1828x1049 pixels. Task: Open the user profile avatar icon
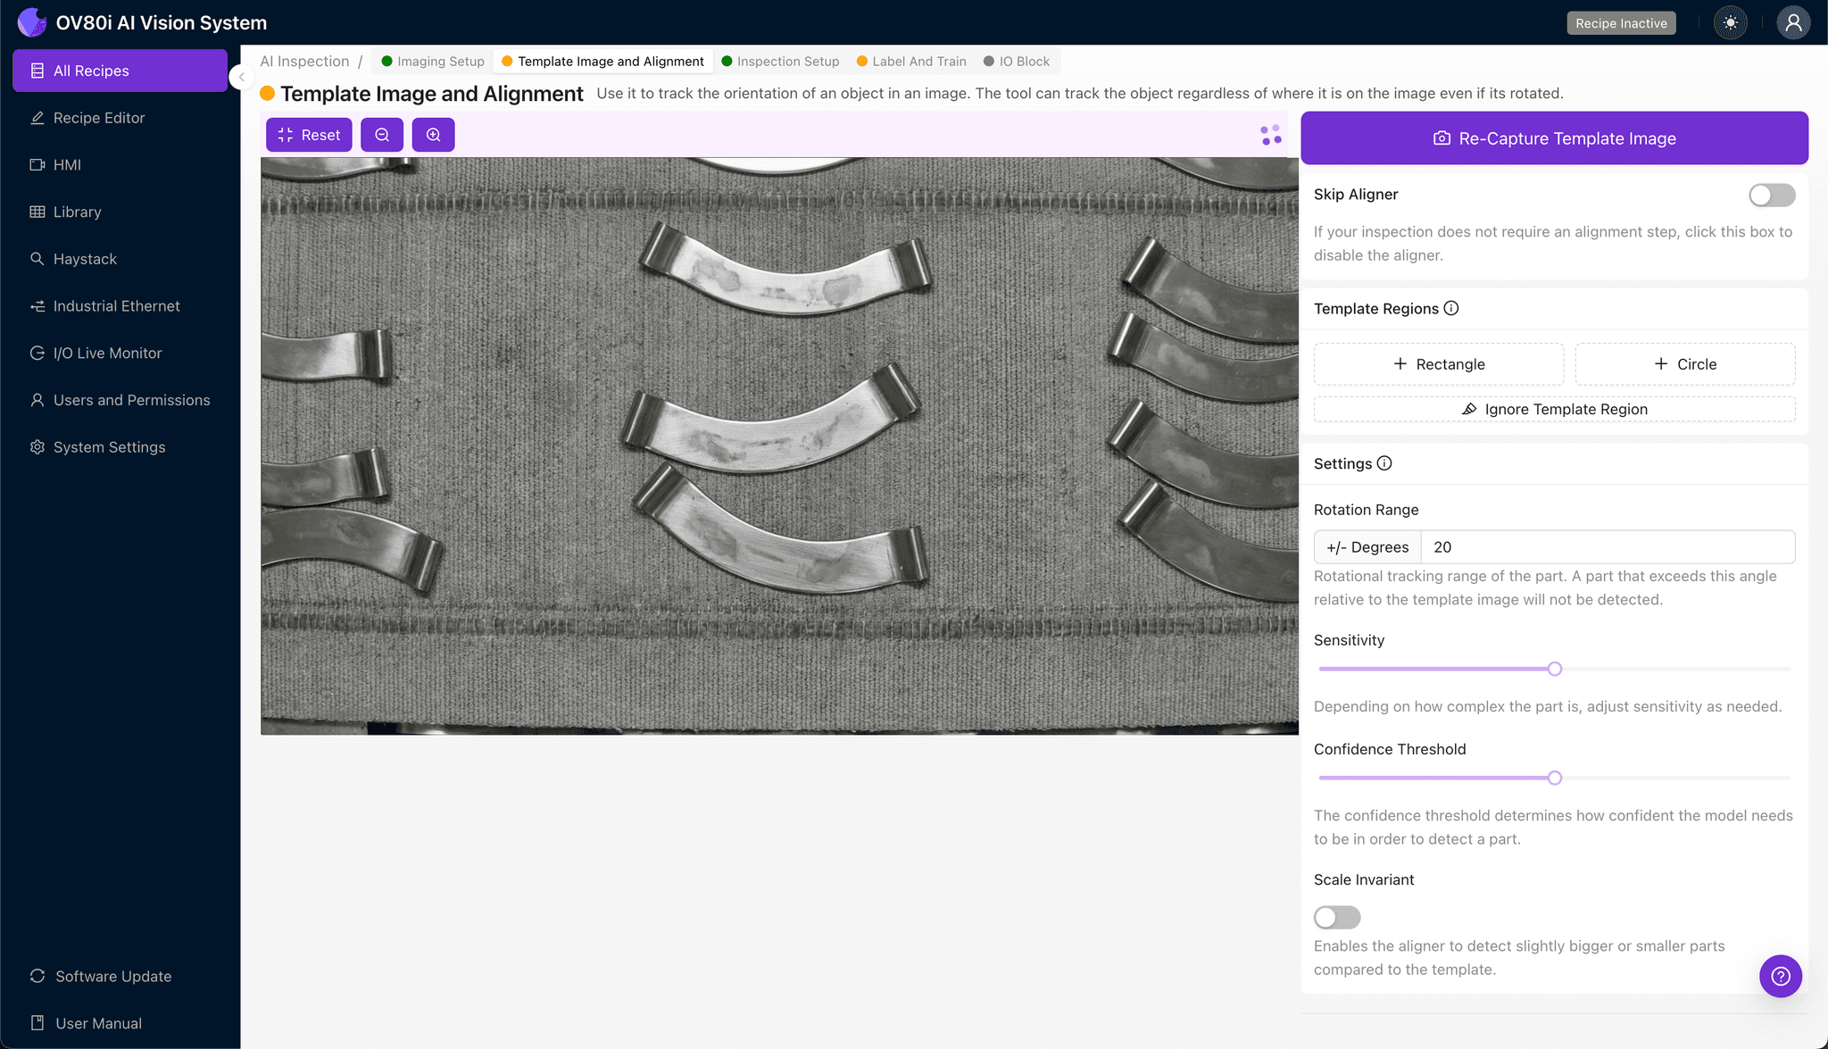tap(1792, 23)
